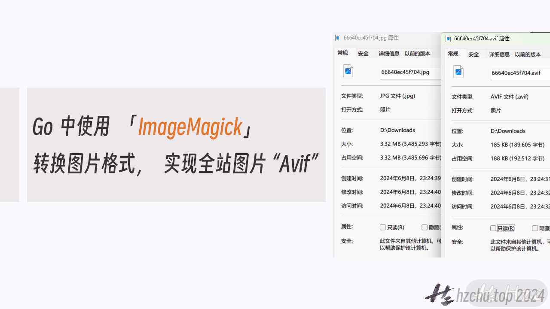
Task: Click the 访问时间 date value in the JPG window
Action: 410,206
